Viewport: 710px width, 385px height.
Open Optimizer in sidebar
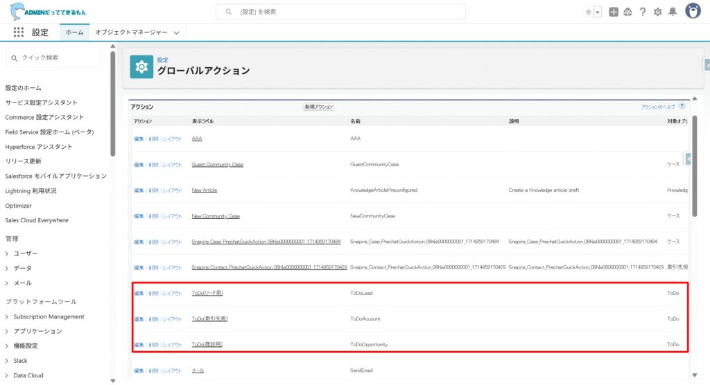(18, 206)
